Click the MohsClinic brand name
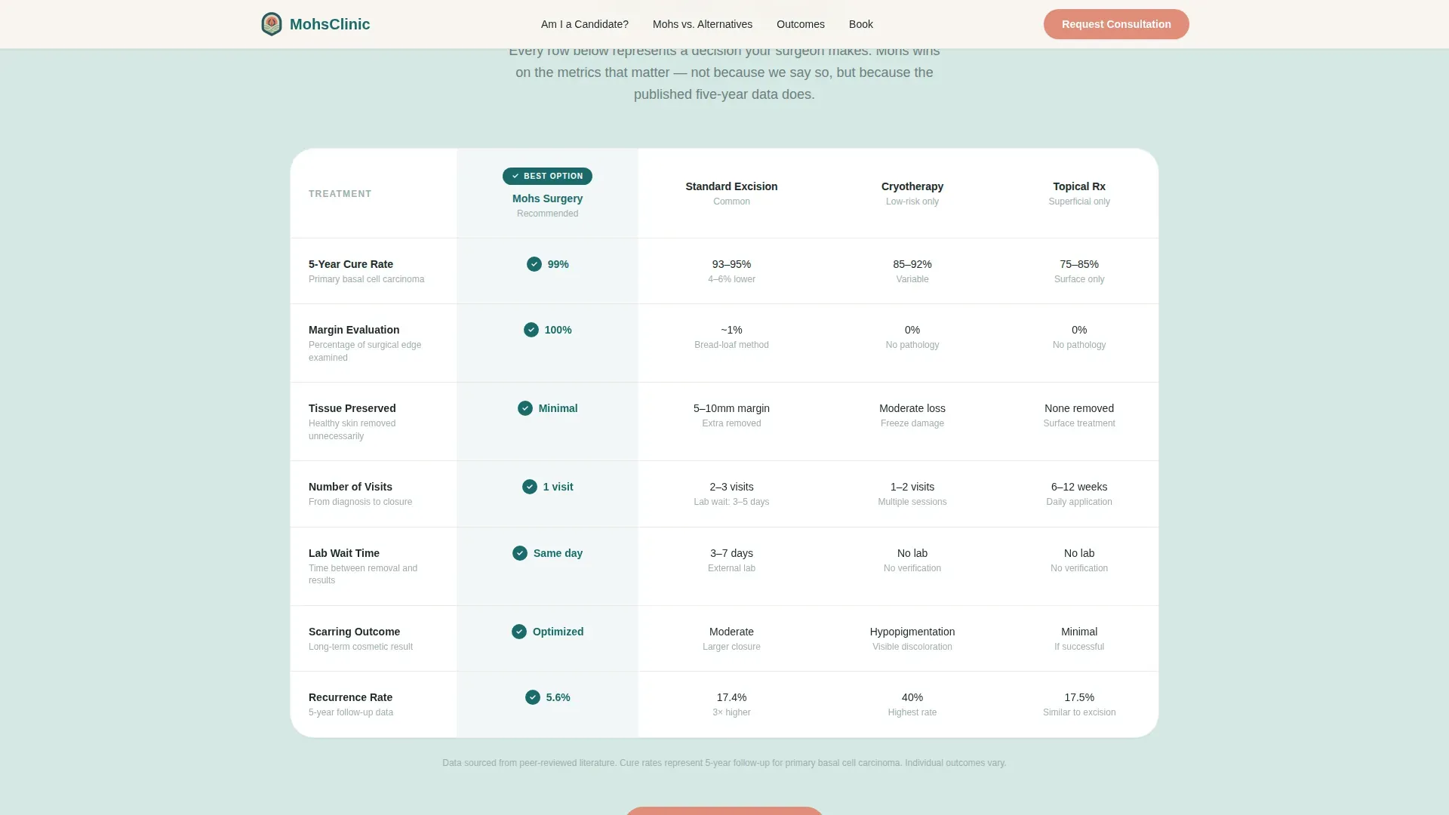This screenshot has height=815, width=1449. coord(330,24)
